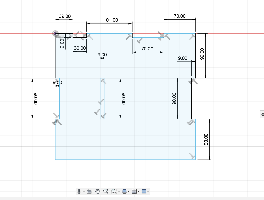Select the 9.00 dimension beside 99.00 edge

tap(183, 58)
